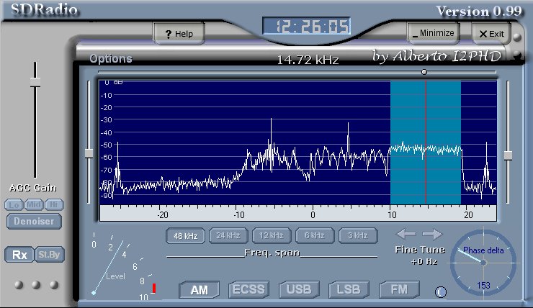Set frequency span to 12 kHz
This screenshot has width=533, height=308.
pos(272,235)
